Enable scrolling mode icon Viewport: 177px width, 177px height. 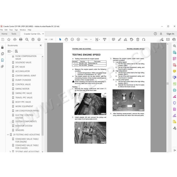(x=104, y=39)
